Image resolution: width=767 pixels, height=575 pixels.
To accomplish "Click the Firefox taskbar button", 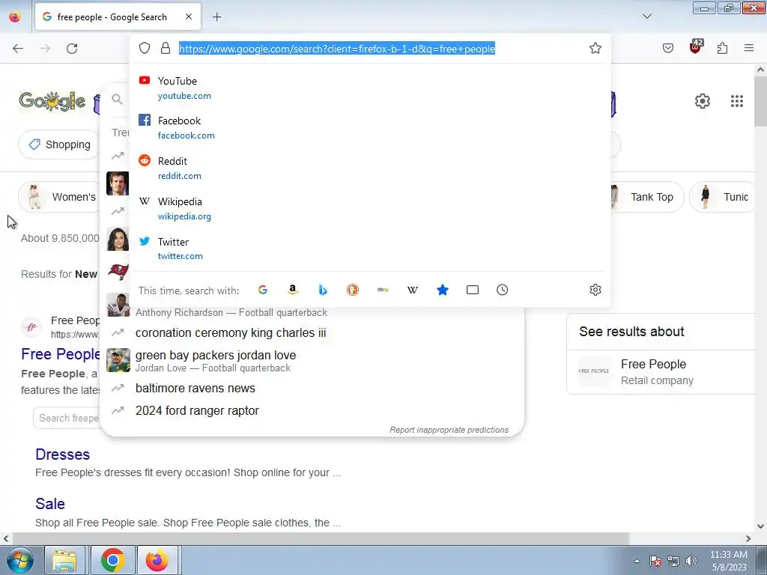I will pos(157,560).
